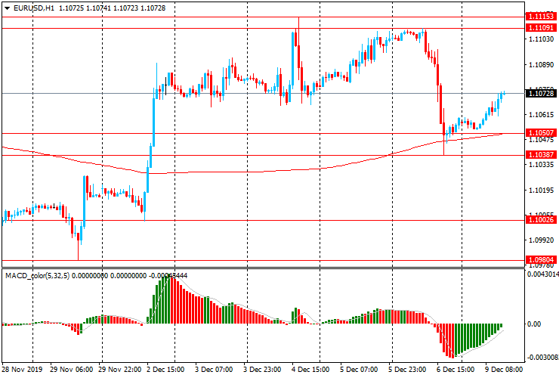Click the 1.10195 price scale value
The height and width of the screenshot is (378, 559).
pyautogui.click(x=541, y=191)
